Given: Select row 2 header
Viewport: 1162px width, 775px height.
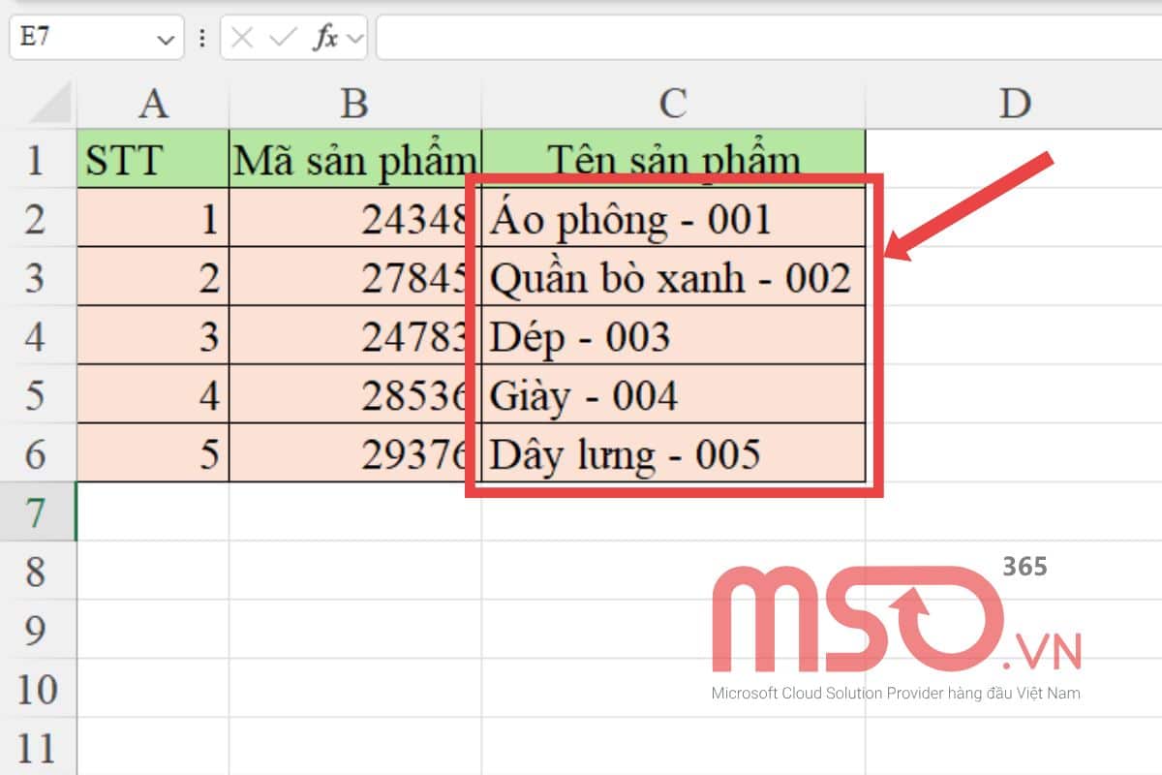Looking at the screenshot, I should click(38, 218).
